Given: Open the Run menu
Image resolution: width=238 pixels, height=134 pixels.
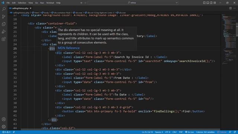Looking at the screenshot, I should [42, 3].
